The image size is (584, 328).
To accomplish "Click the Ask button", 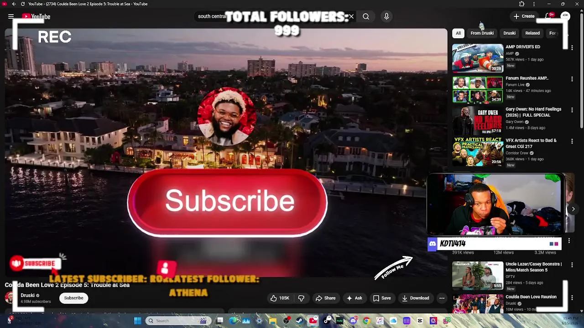I will click(x=354, y=298).
